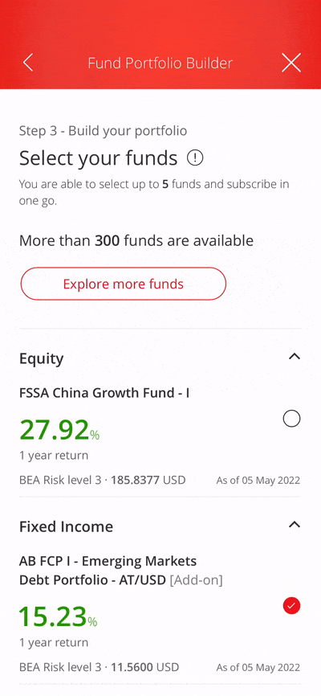This screenshot has width=321, height=696.
Task: Open FSSA China Growth Fund - I details
Action: pos(104,393)
